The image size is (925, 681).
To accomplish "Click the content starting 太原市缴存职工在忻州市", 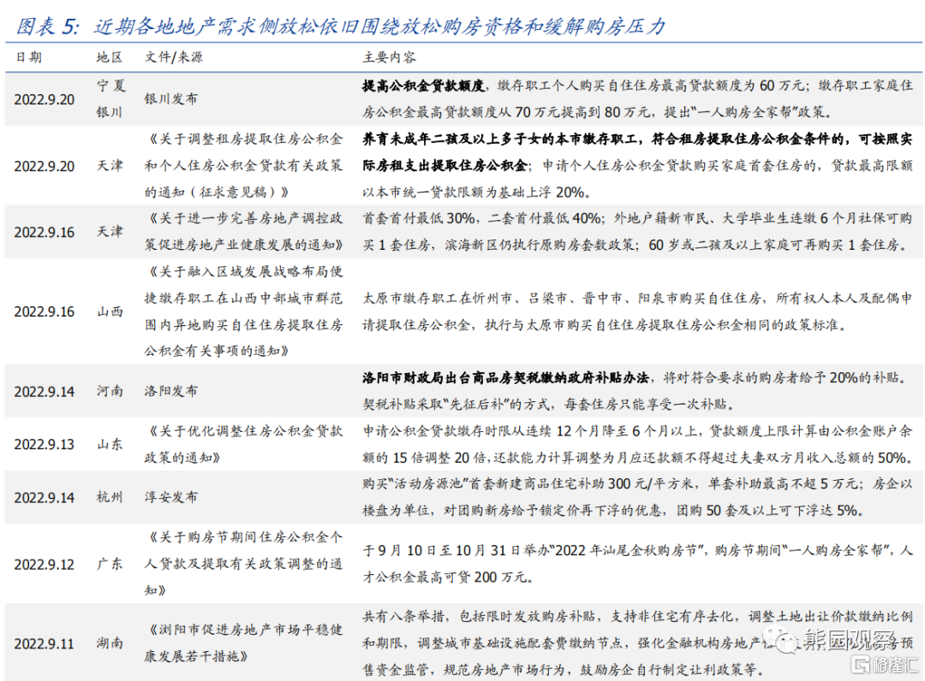I will [637, 311].
